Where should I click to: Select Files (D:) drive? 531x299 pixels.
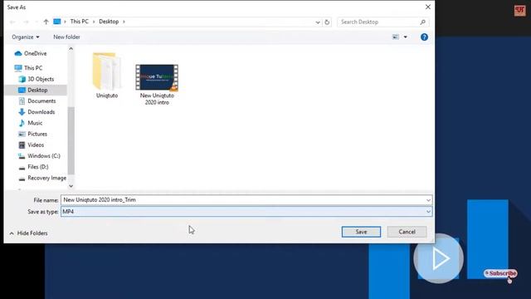(38, 167)
